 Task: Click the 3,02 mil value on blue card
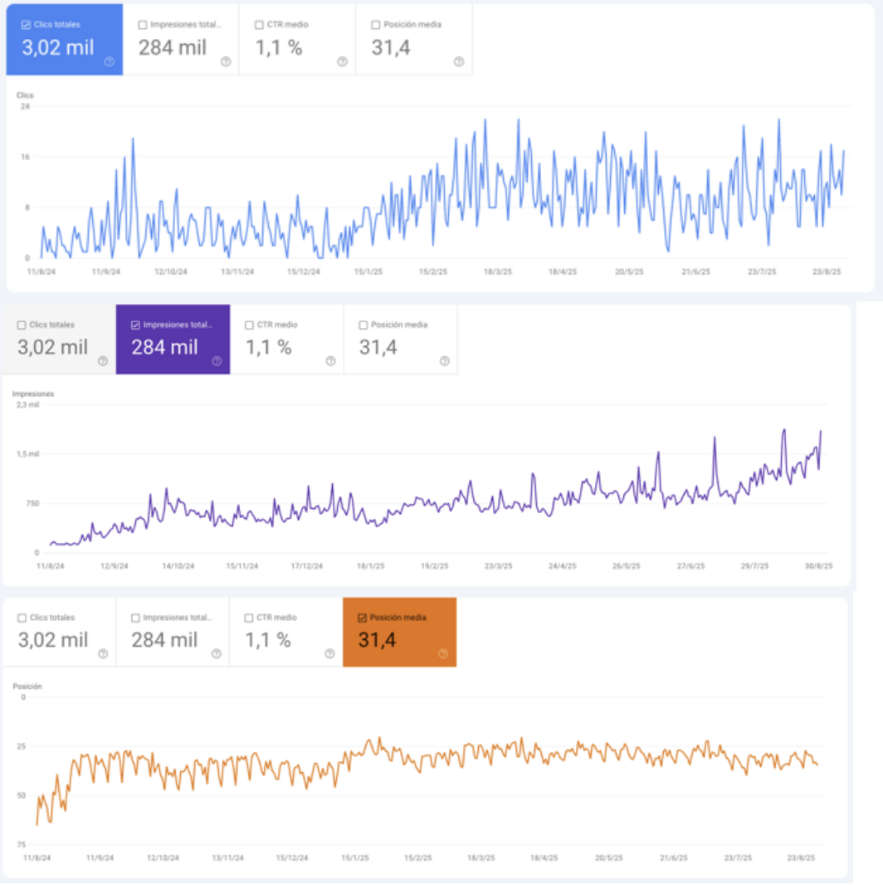[57, 47]
